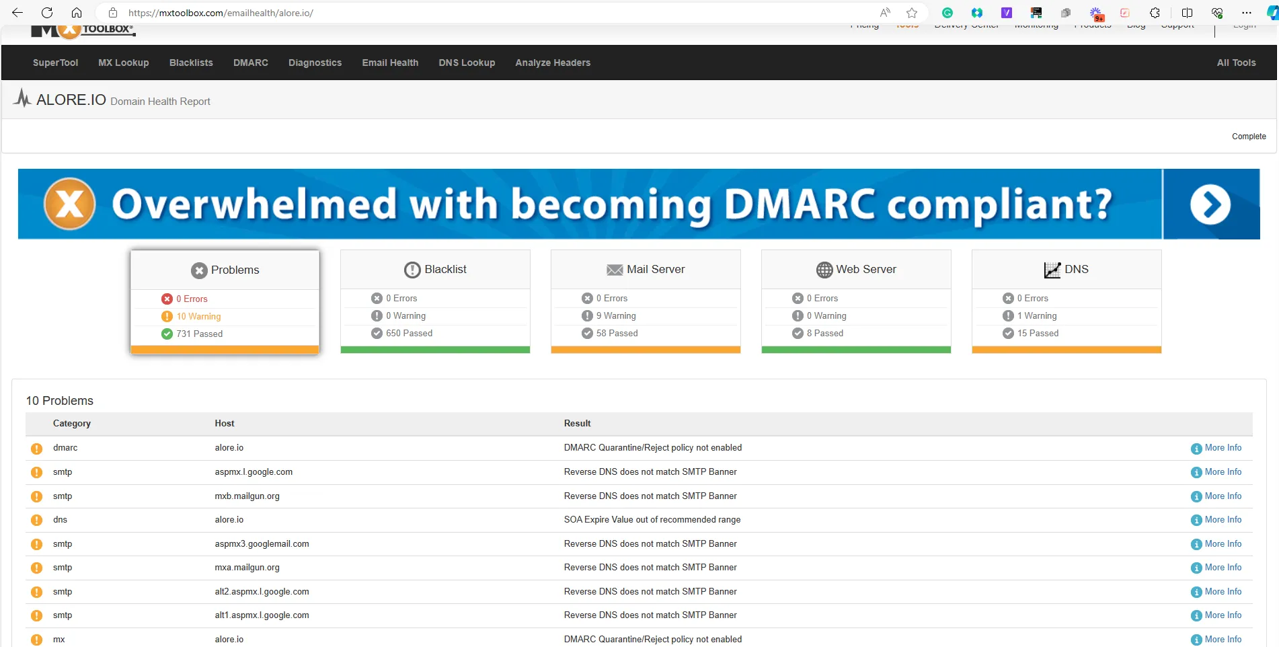
Task: Click Blacklist exclamation icon
Action: tap(412, 270)
